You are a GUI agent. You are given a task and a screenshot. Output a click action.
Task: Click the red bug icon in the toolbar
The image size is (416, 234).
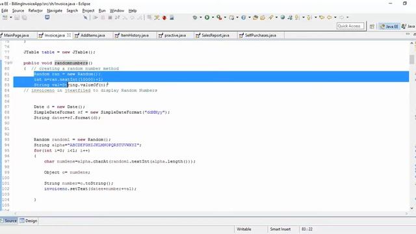click(x=164, y=18)
